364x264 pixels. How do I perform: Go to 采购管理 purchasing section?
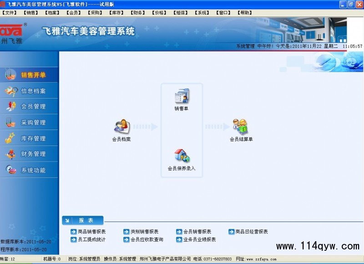tap(33, 123)
